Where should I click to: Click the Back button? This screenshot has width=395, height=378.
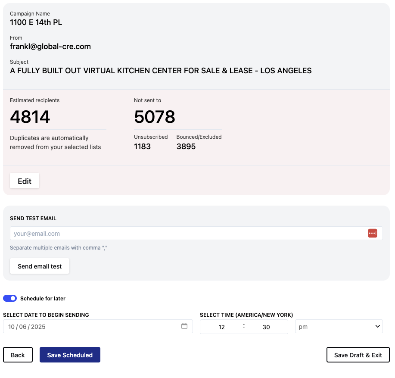pos(18,355)
